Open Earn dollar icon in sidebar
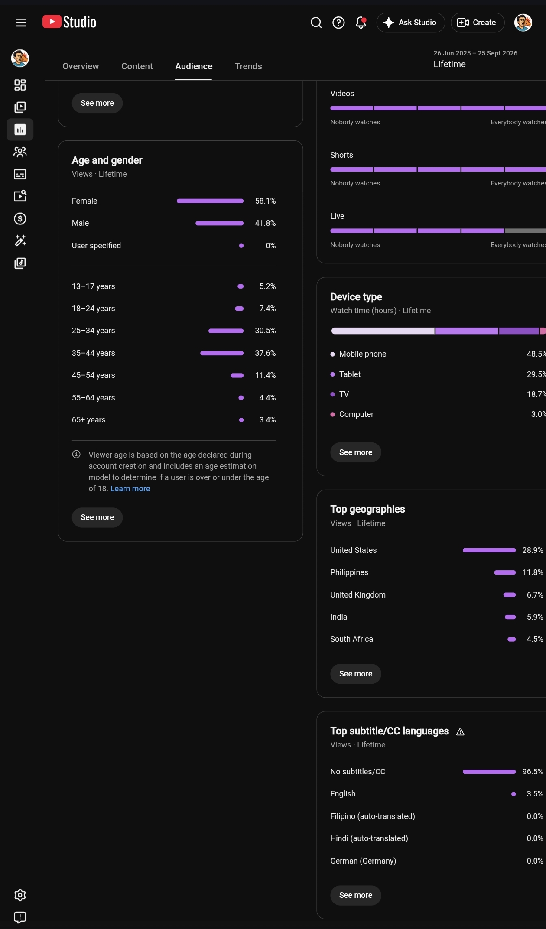Screen dimensions: 546x929 tap(20, 219)
